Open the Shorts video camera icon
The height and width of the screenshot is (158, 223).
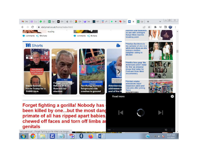(118, 45)
